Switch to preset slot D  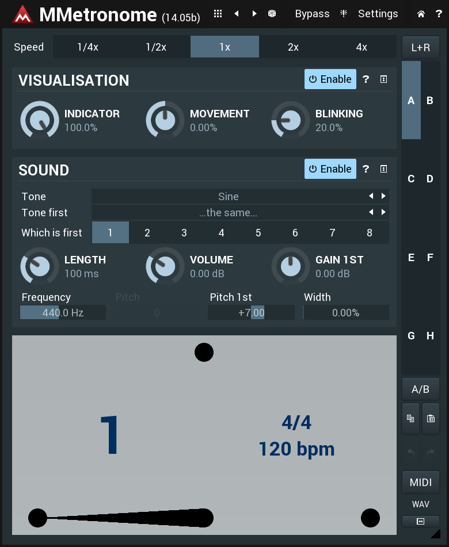coord(430,179)
